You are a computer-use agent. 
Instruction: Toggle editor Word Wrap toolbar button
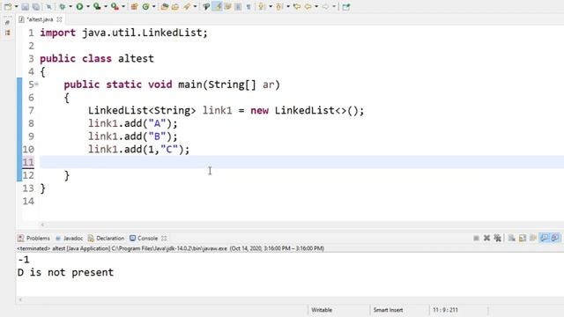click(227, 6)
